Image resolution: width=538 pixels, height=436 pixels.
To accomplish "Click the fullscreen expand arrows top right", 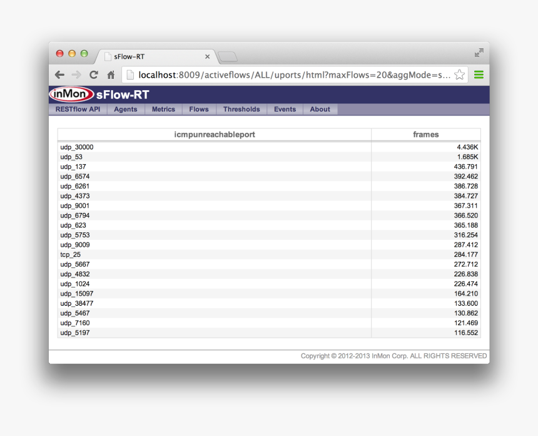I will pyautogui.click(x=479, y=53).
